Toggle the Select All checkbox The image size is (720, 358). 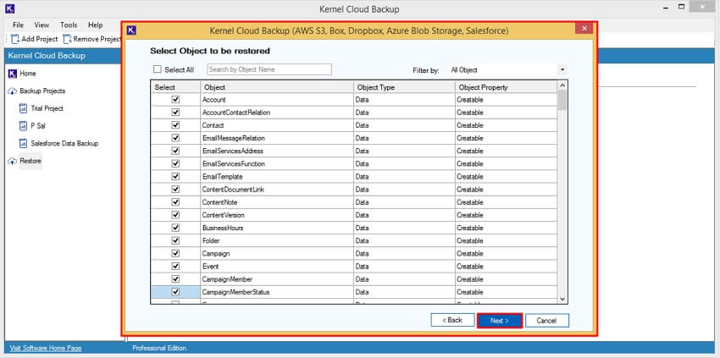pyautogui.click(x=158, y=69)
